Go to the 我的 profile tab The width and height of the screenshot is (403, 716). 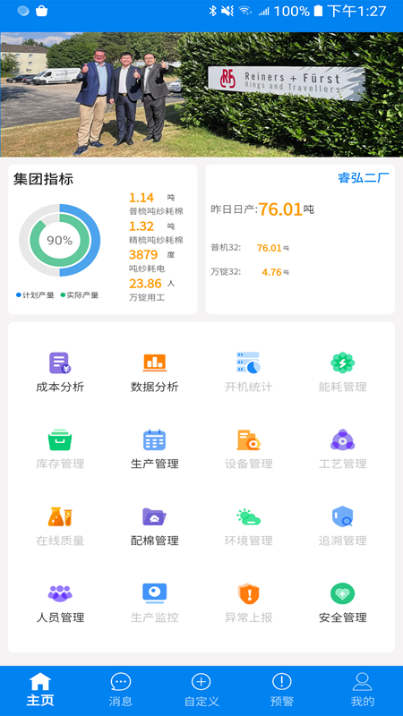[363, 689]
